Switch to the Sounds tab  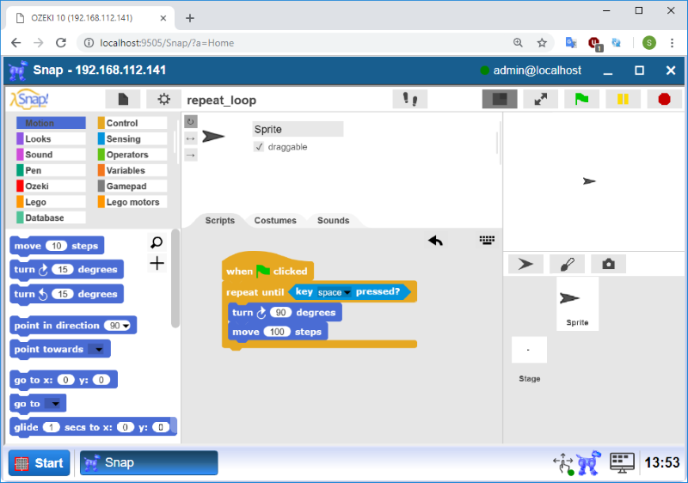pos(333,221)
